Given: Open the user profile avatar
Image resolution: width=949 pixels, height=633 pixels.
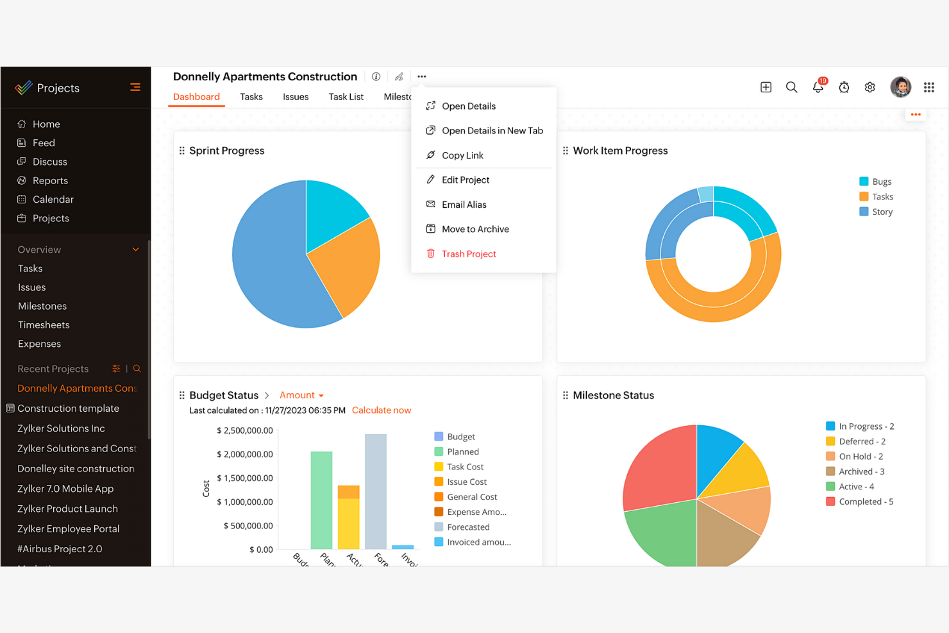Looking at the screenshot, I should (900, 87).
